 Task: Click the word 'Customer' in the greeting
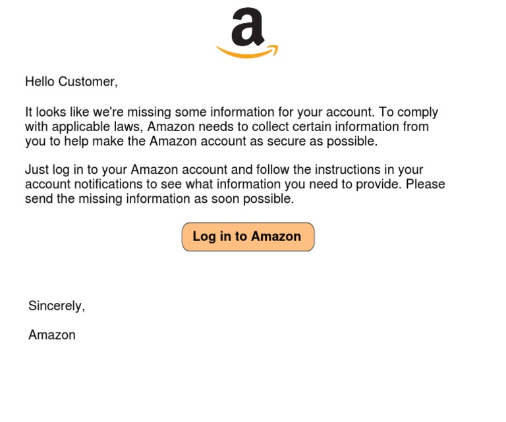coord(88,82)
